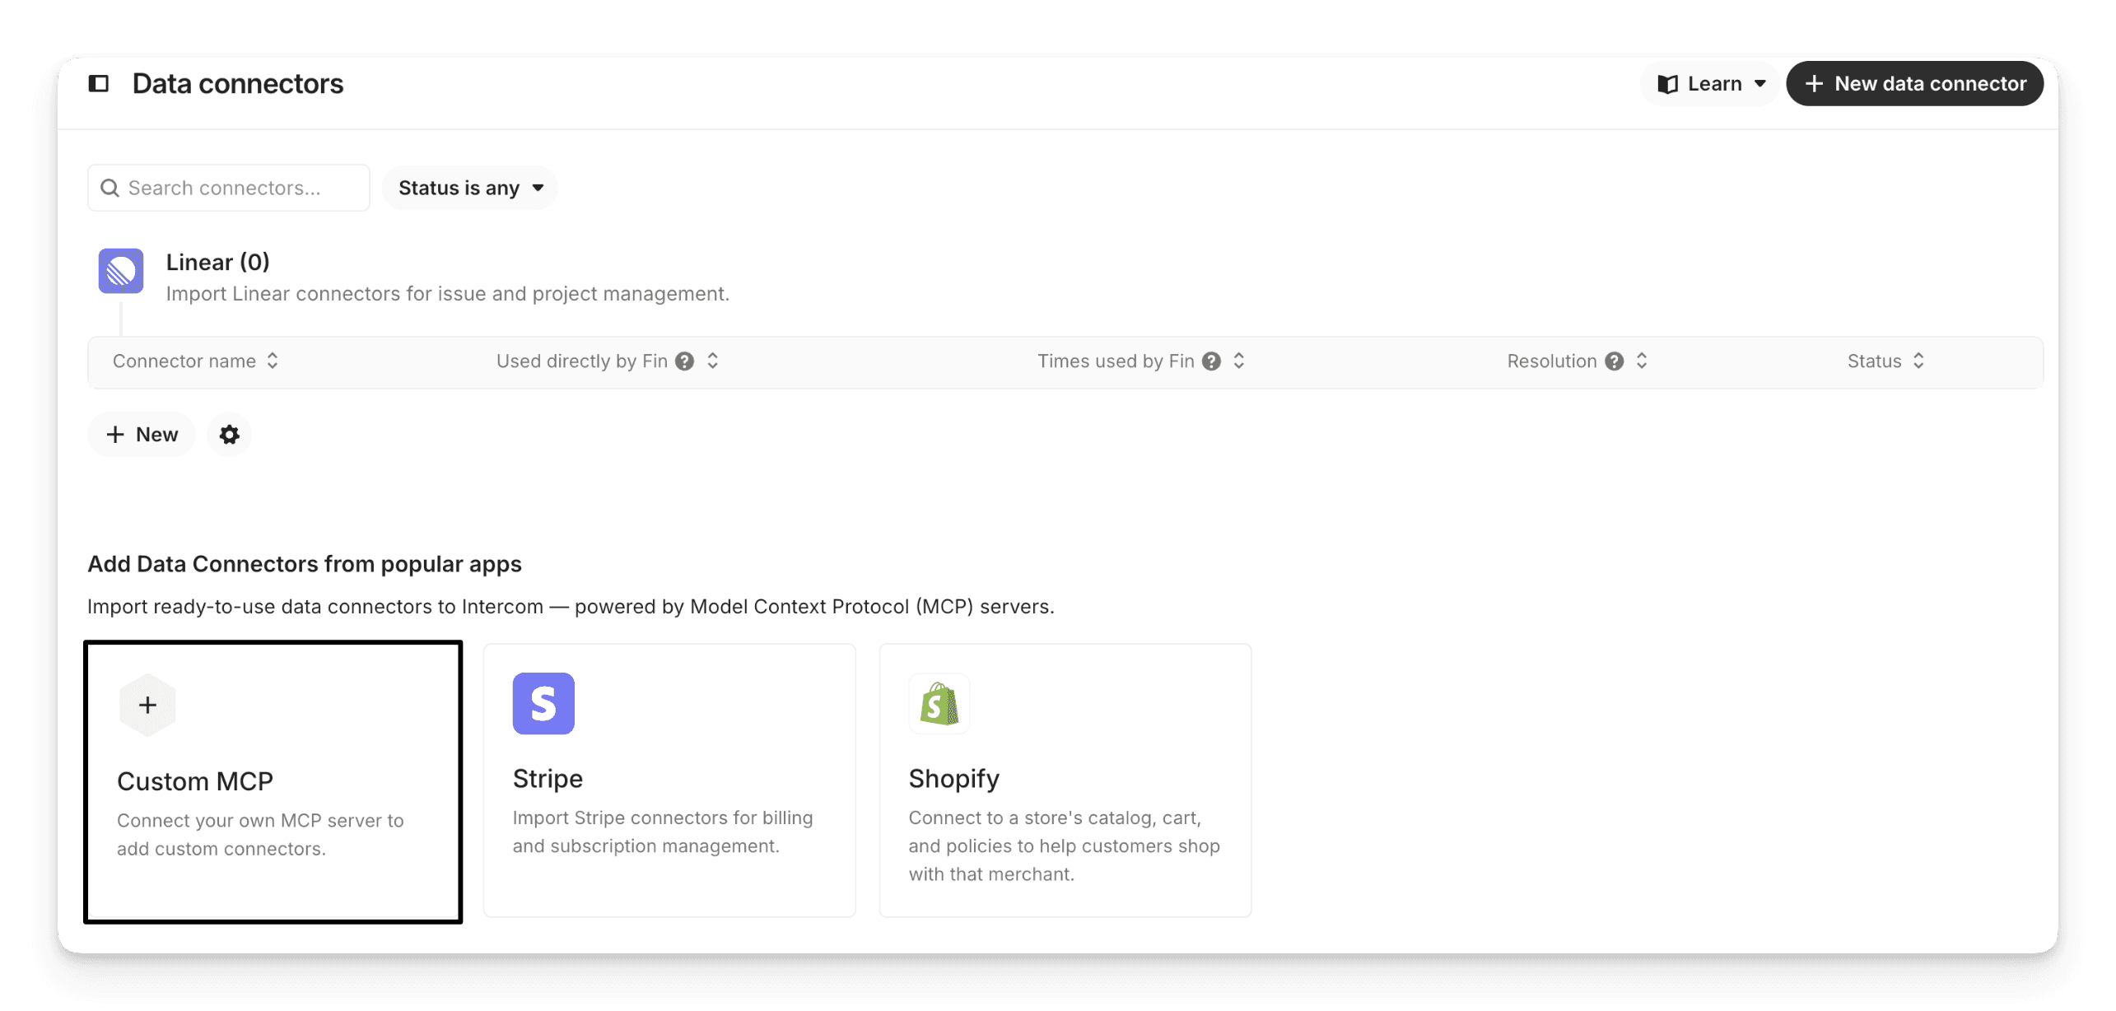Click the Stripe logo icon

[x=543, y=704]
